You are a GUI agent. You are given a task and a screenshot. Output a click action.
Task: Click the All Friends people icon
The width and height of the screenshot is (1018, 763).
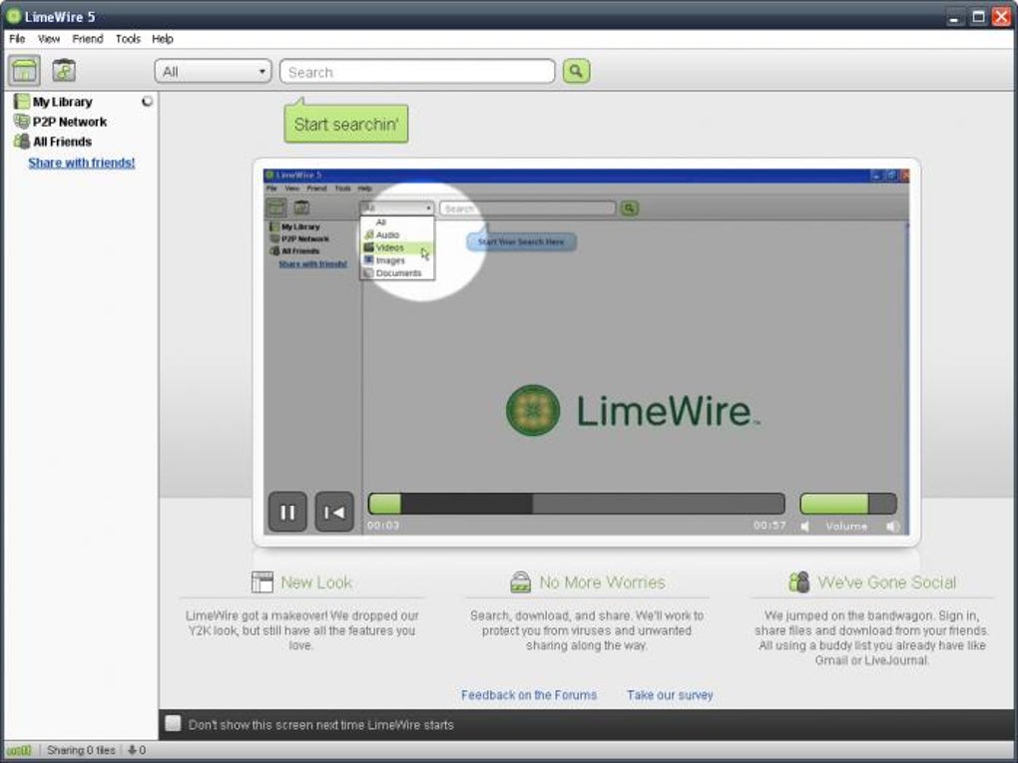pos(22,142)
